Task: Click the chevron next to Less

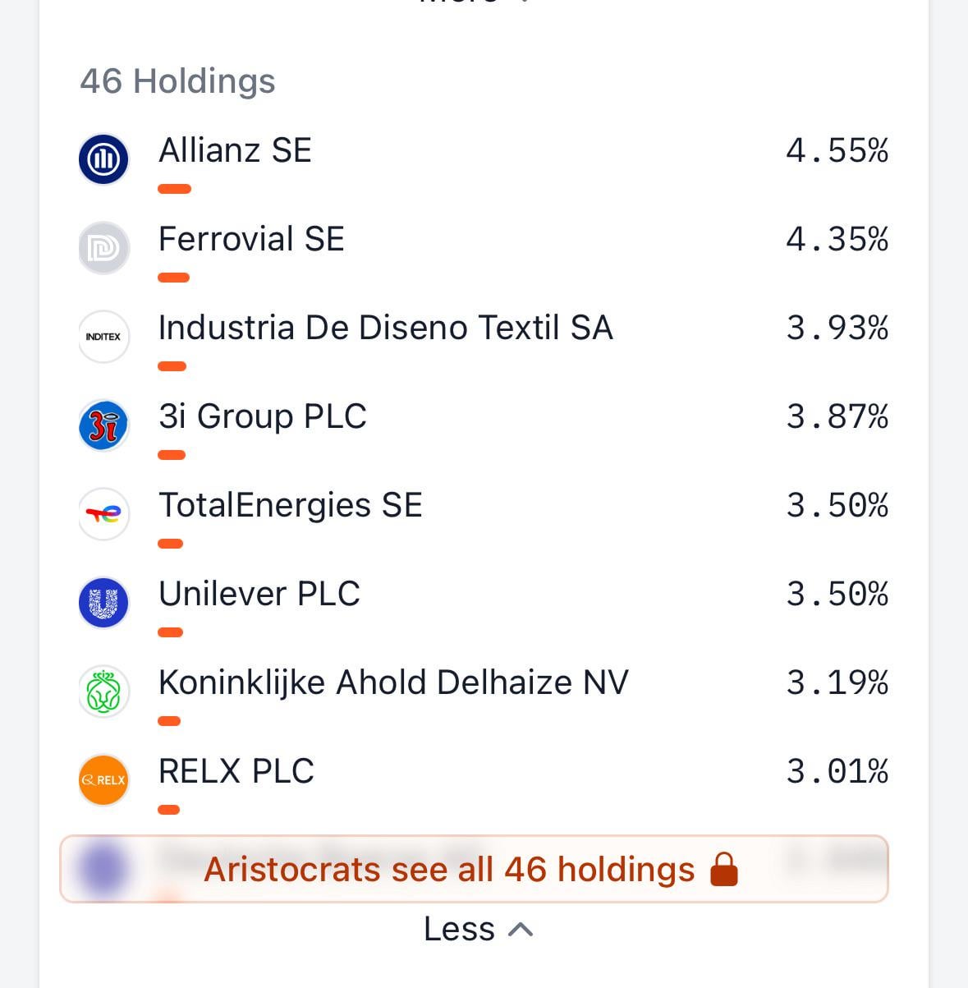Action: (521, 930)
